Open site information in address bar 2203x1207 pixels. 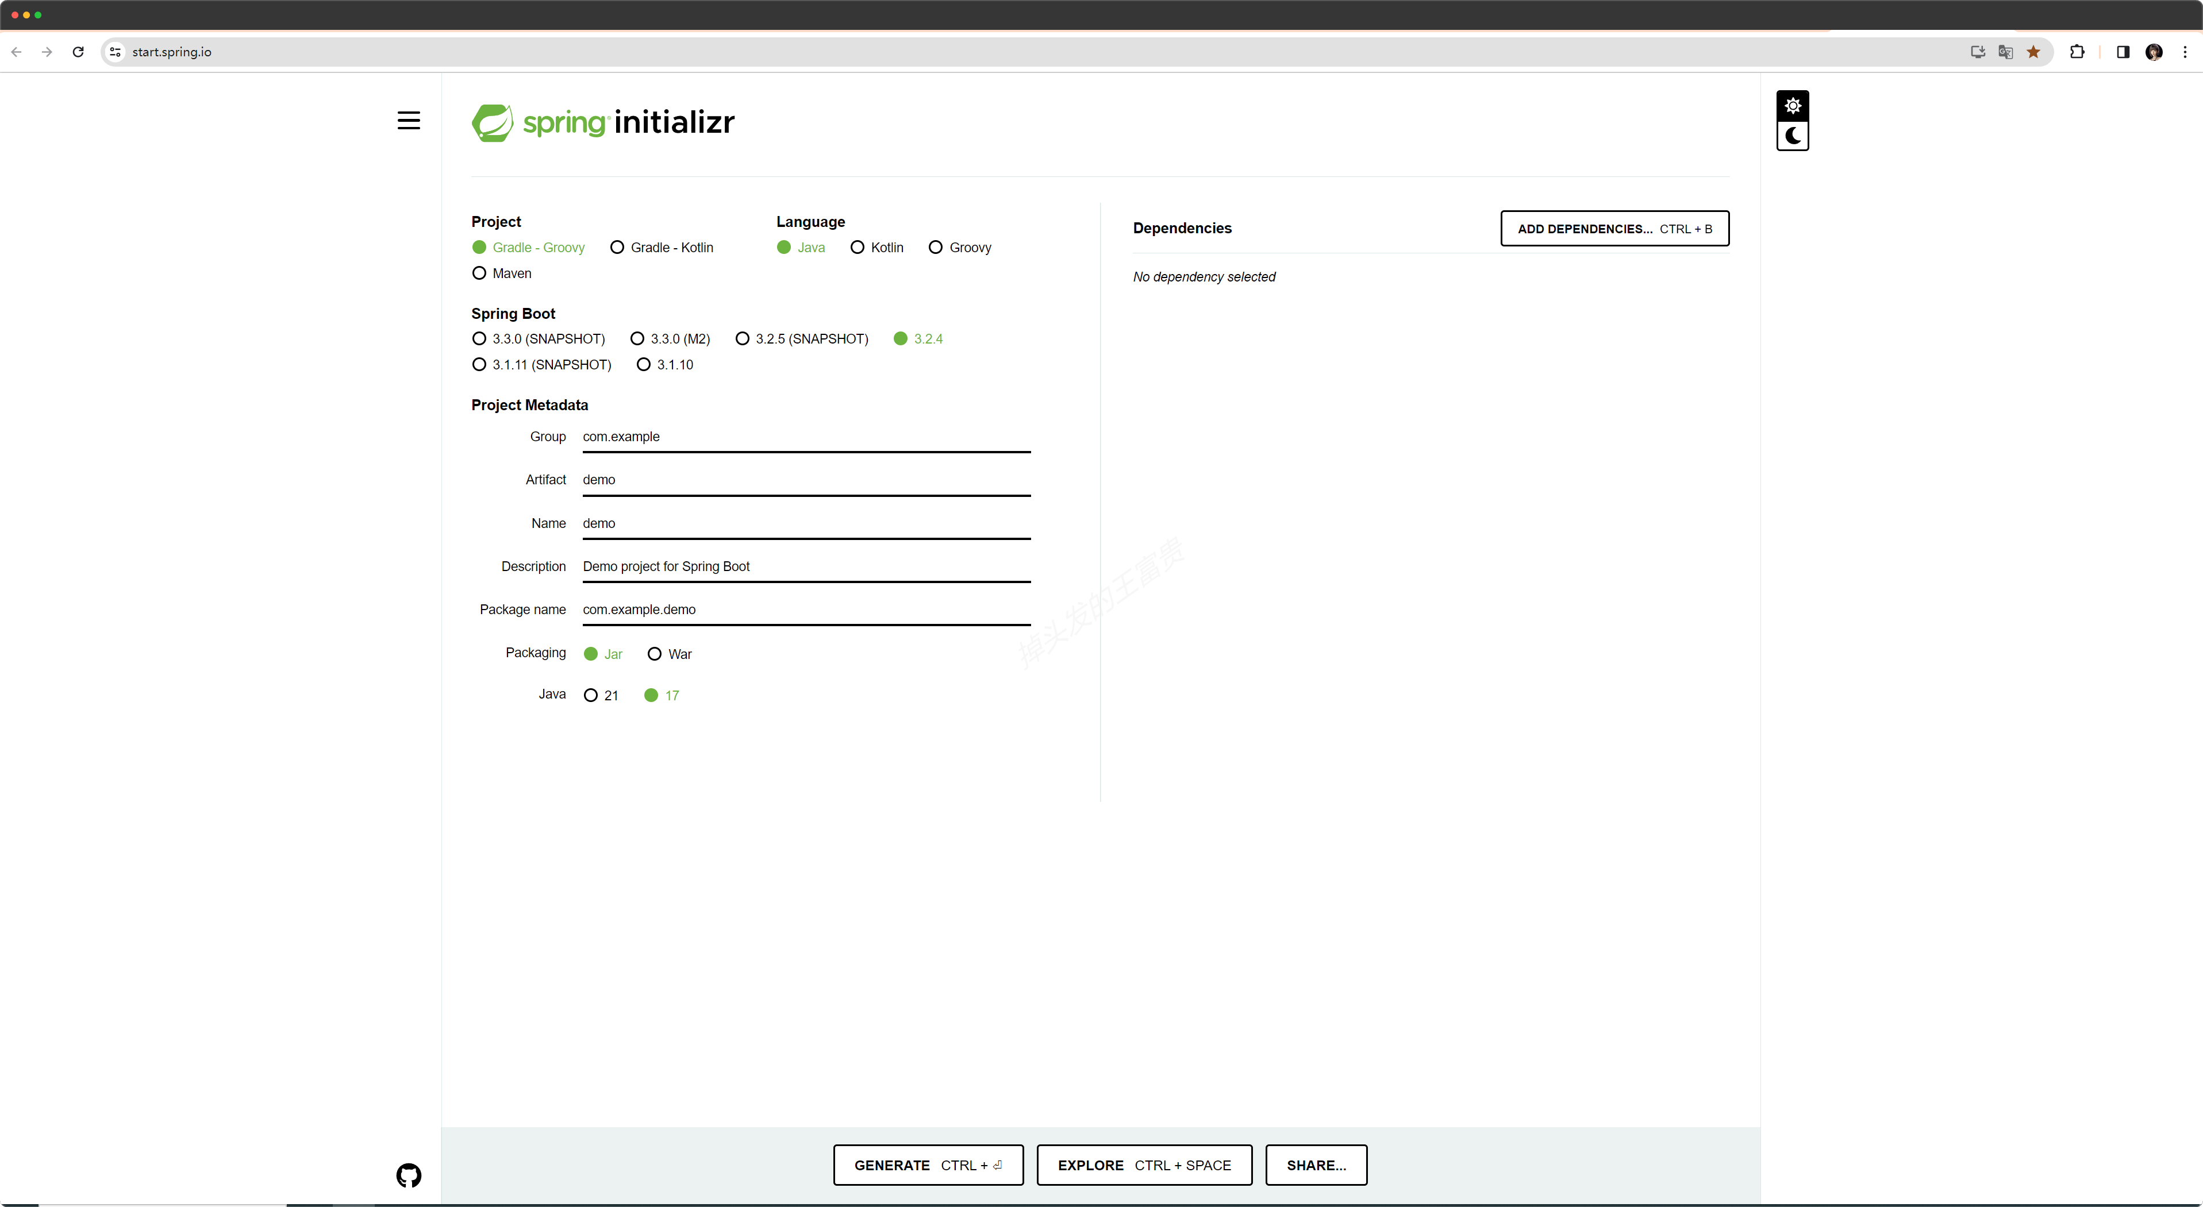[116, 52]
